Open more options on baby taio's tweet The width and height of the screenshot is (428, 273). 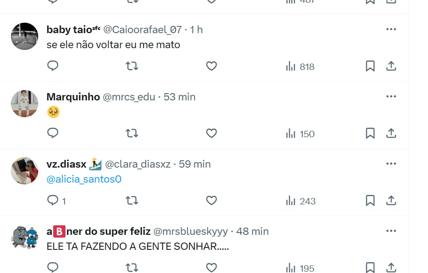(391, 30)
